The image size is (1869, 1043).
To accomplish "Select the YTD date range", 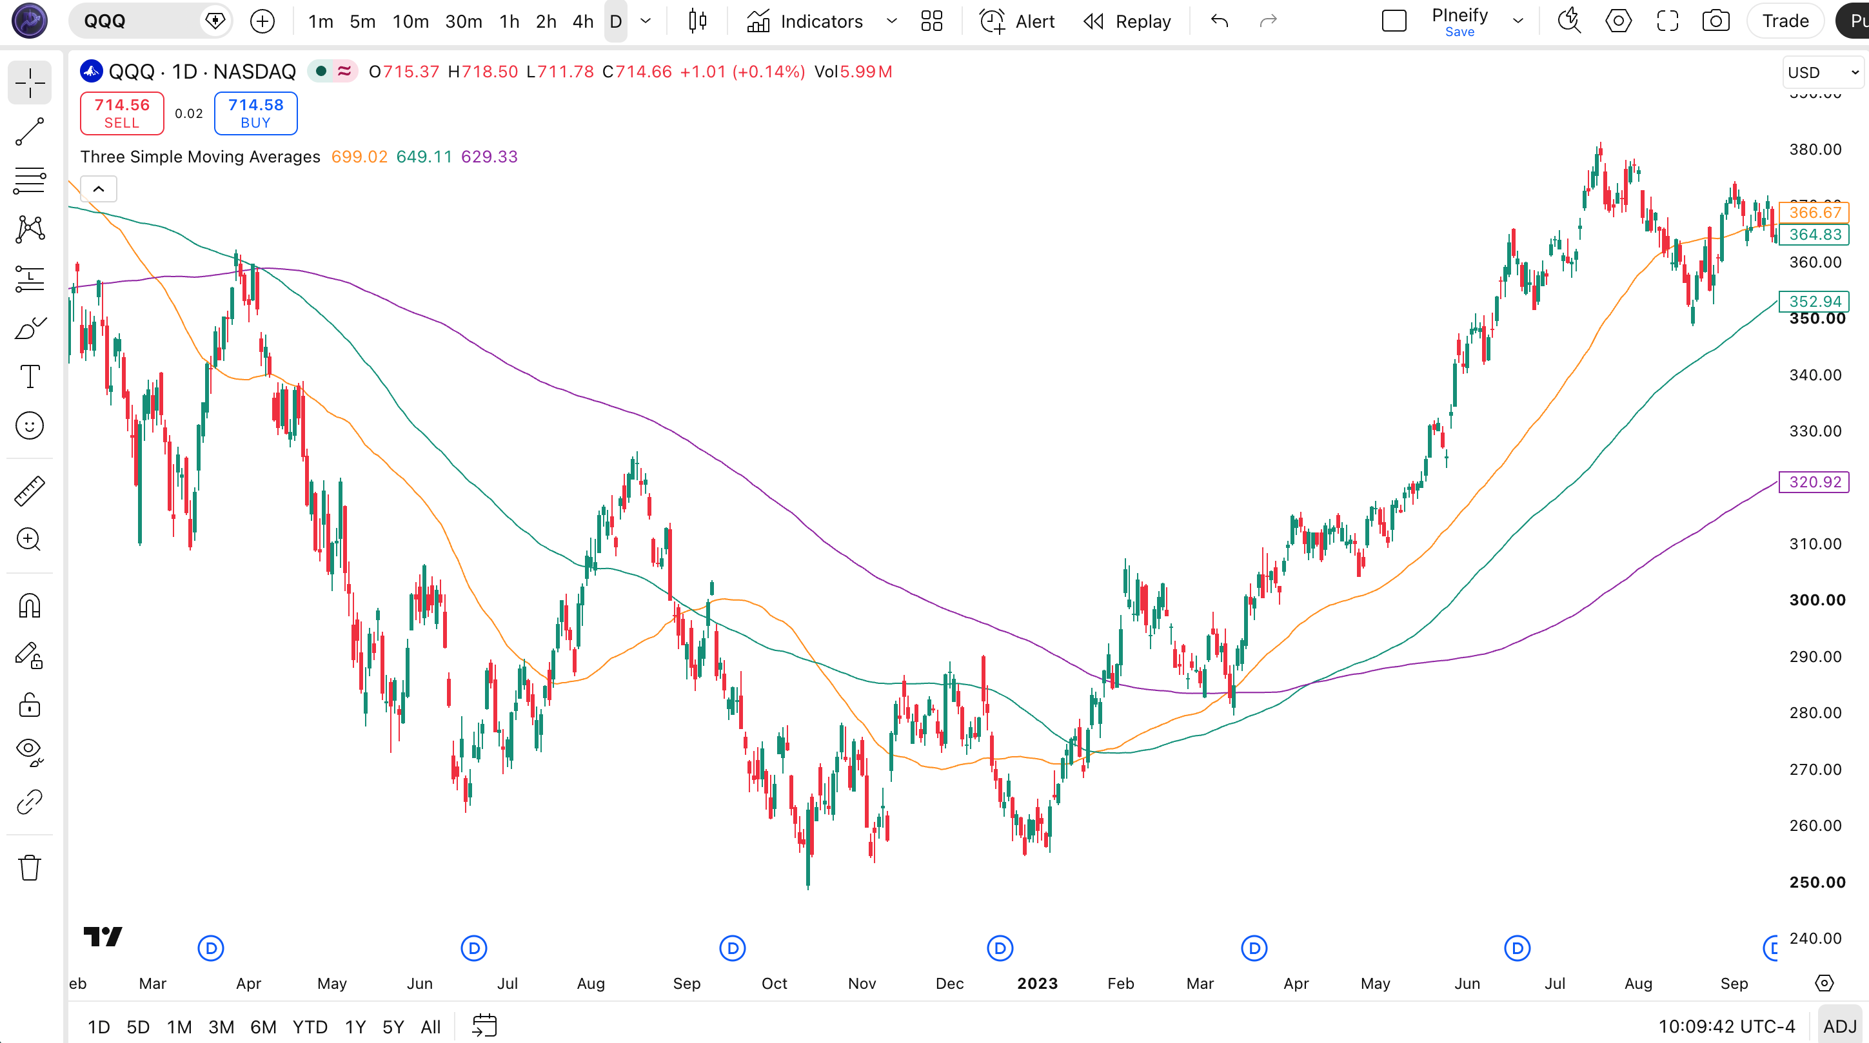I will (310, 1027).
